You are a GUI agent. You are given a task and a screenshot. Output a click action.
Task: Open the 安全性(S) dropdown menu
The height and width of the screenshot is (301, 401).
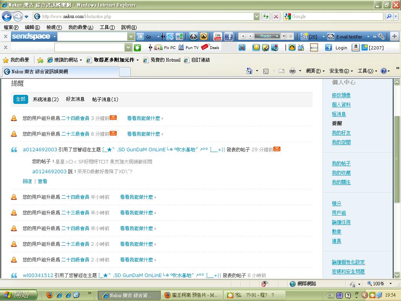click(341, 71)
